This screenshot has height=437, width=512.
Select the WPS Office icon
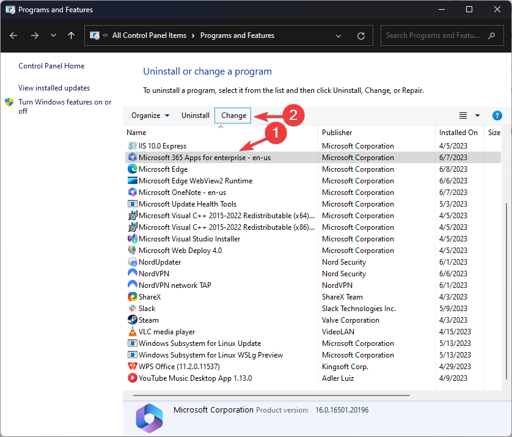132,367
